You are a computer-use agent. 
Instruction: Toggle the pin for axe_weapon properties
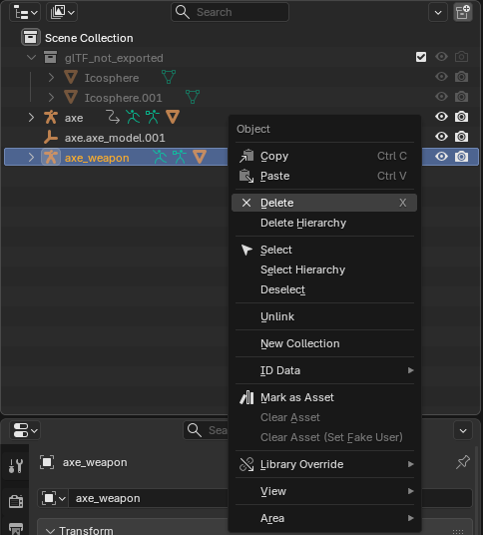click(x=463, y=462)
